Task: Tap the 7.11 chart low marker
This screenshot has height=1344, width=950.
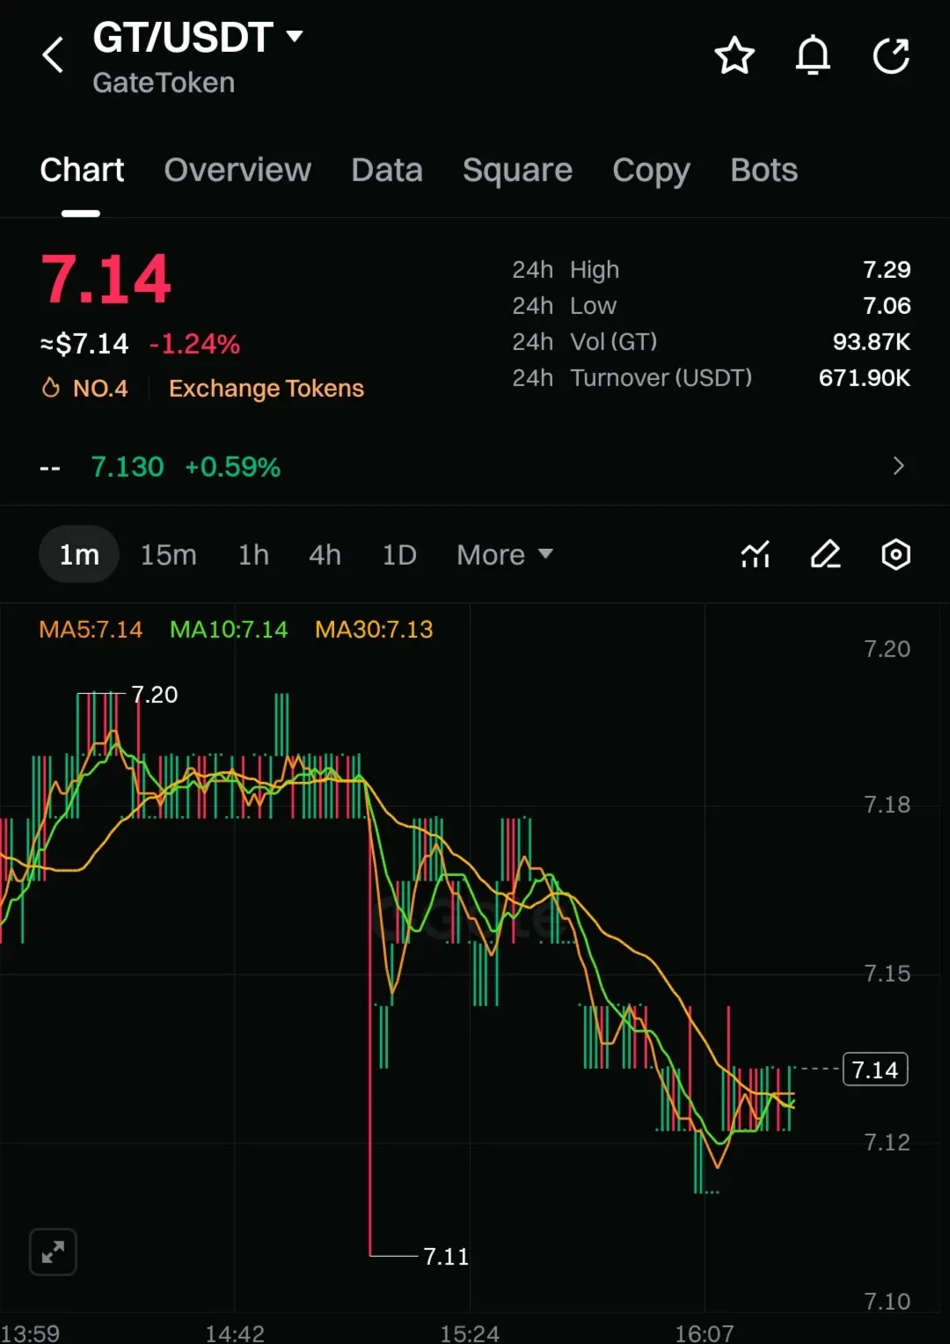Action: [446, 1256]
